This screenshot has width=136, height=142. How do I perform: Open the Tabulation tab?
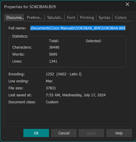(x=55, y=17)
